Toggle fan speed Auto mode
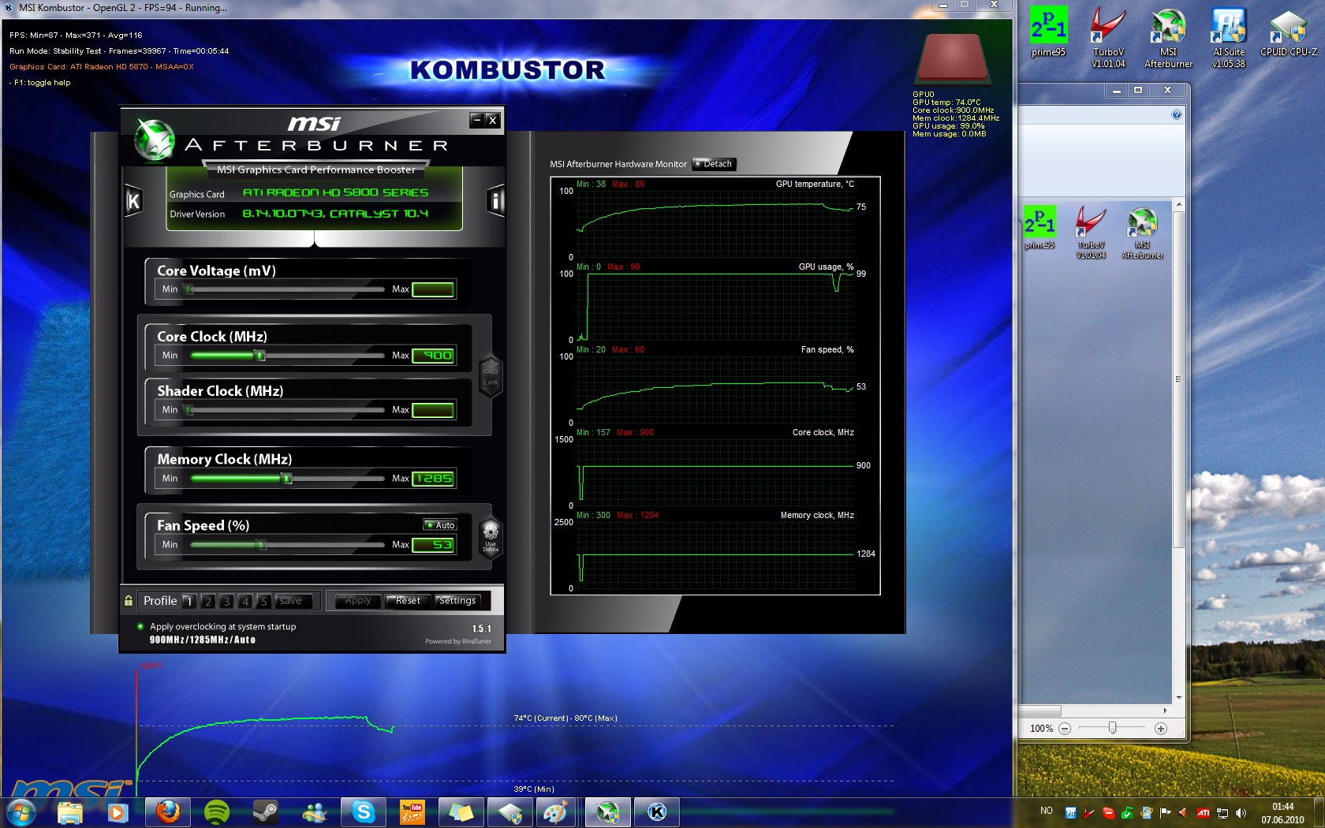Image resolution: width=1325 pixels, height=828 pixels. point(440,525)
